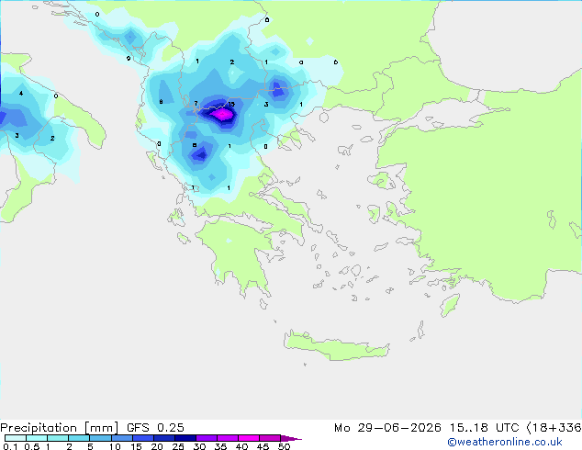Click the legend label '25'
582x450 pixels.
point(178,446)
